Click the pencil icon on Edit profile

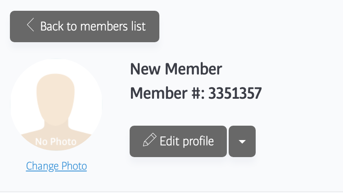point(148,141)
